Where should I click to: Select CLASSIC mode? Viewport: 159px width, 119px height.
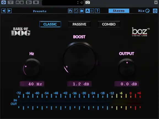click(50, 24)
